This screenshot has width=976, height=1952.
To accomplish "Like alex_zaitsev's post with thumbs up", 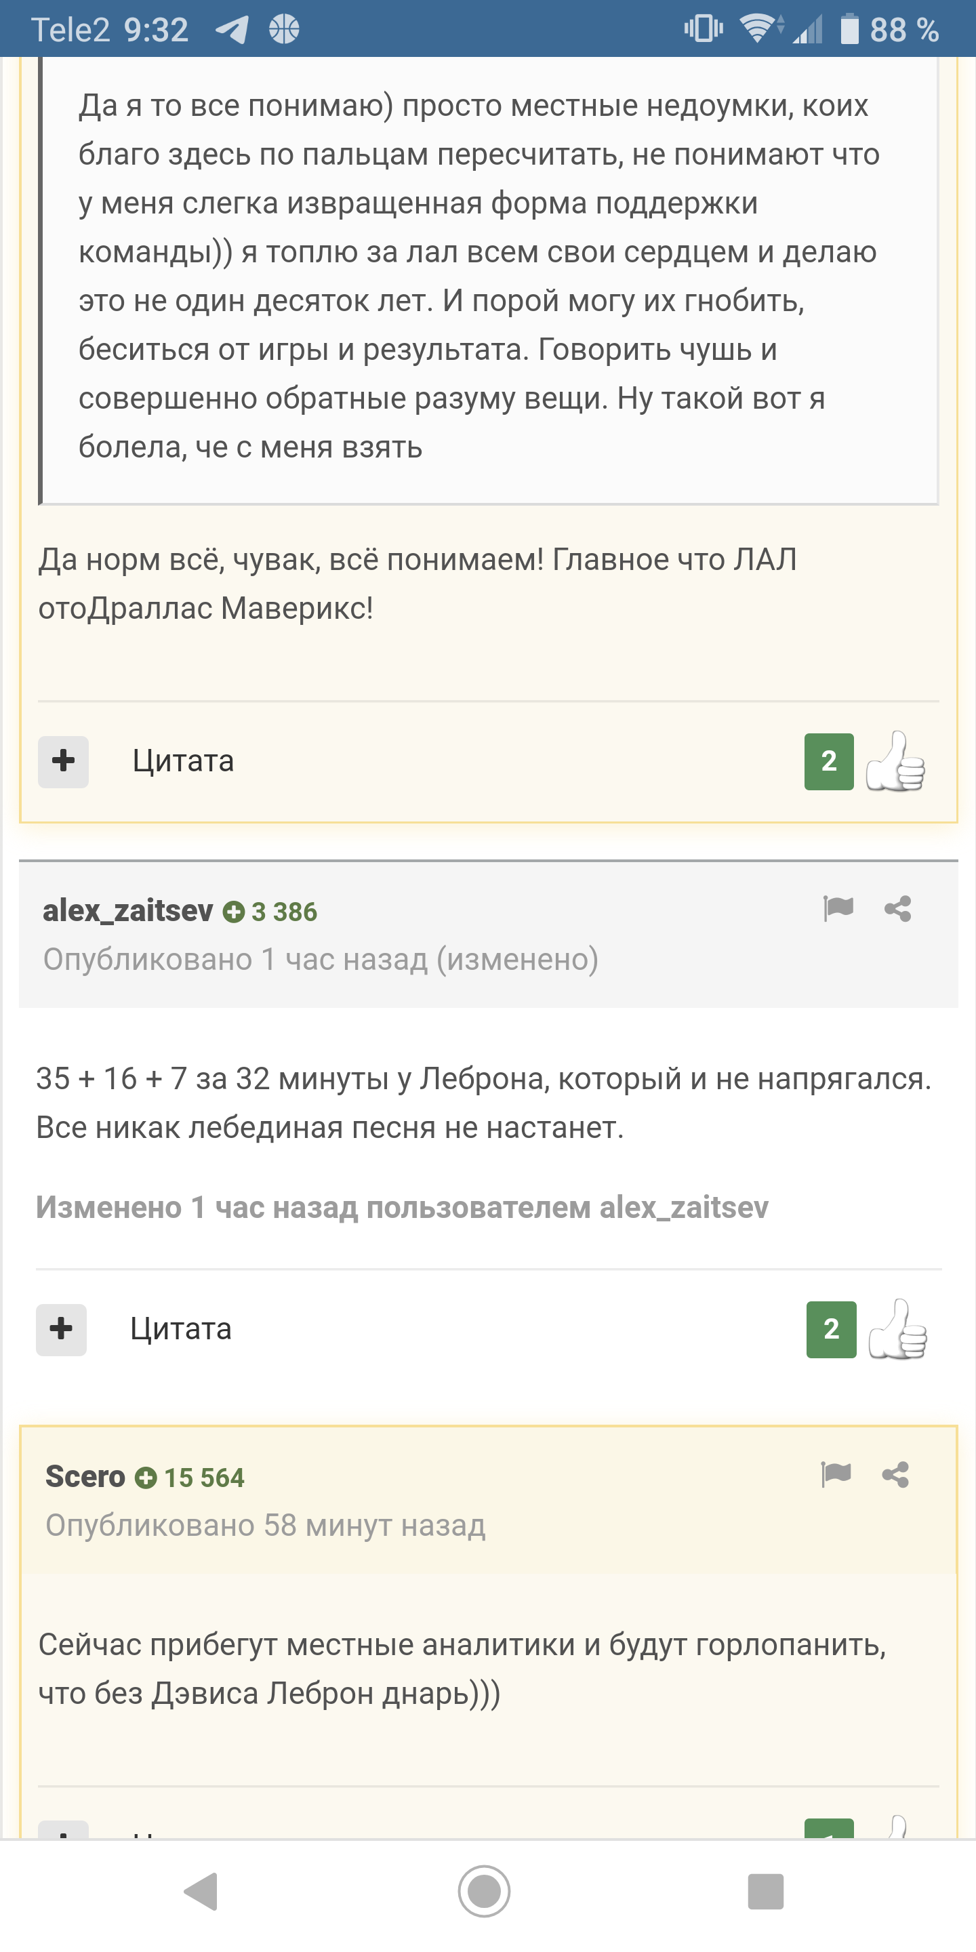I will point(898,1329).
